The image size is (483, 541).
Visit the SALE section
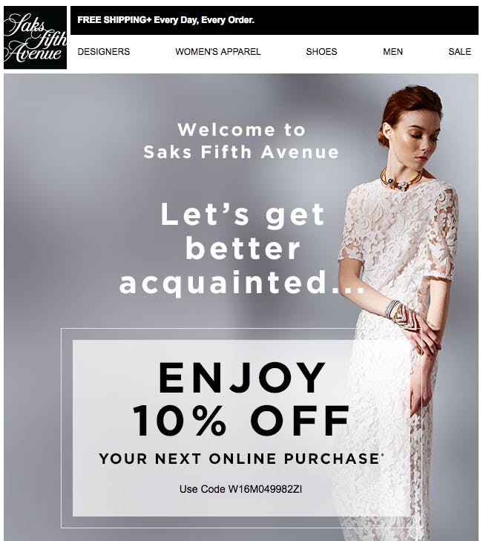[459, 52]
